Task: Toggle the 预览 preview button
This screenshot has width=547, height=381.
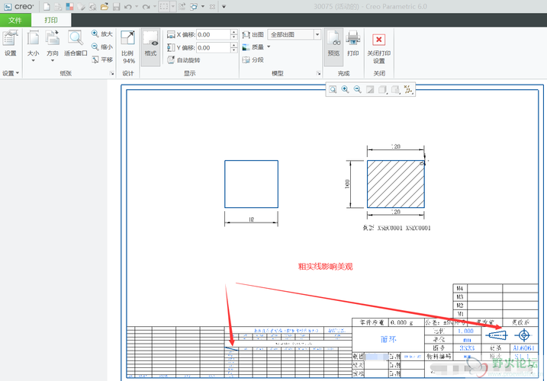Action: tap(333, 47)
